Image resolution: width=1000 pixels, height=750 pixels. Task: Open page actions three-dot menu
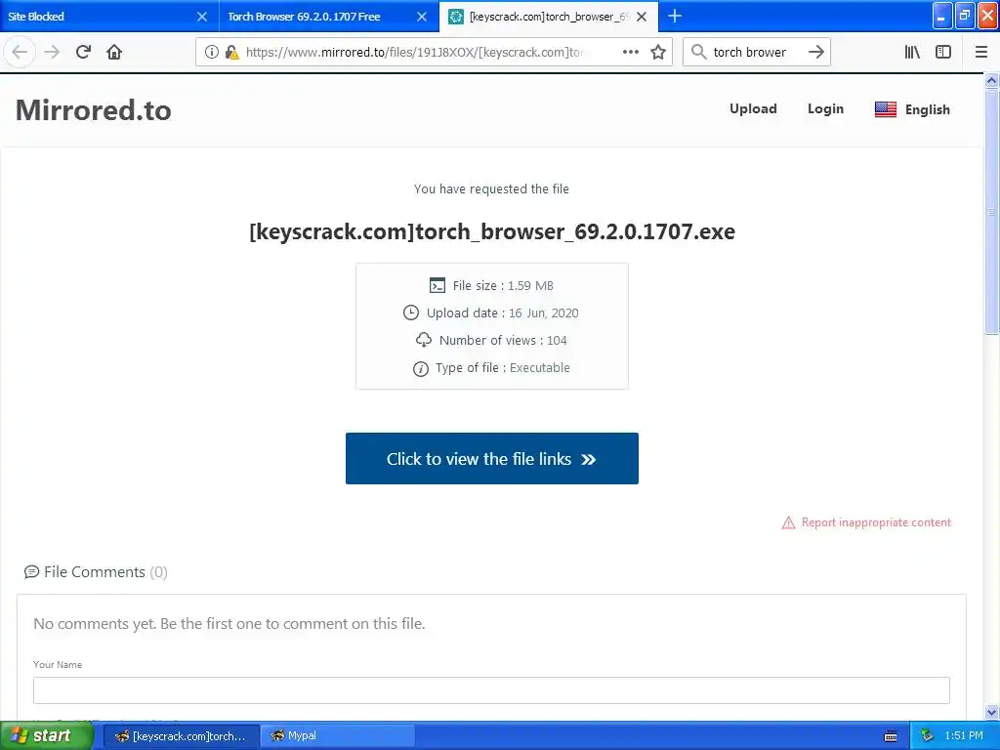631,53
